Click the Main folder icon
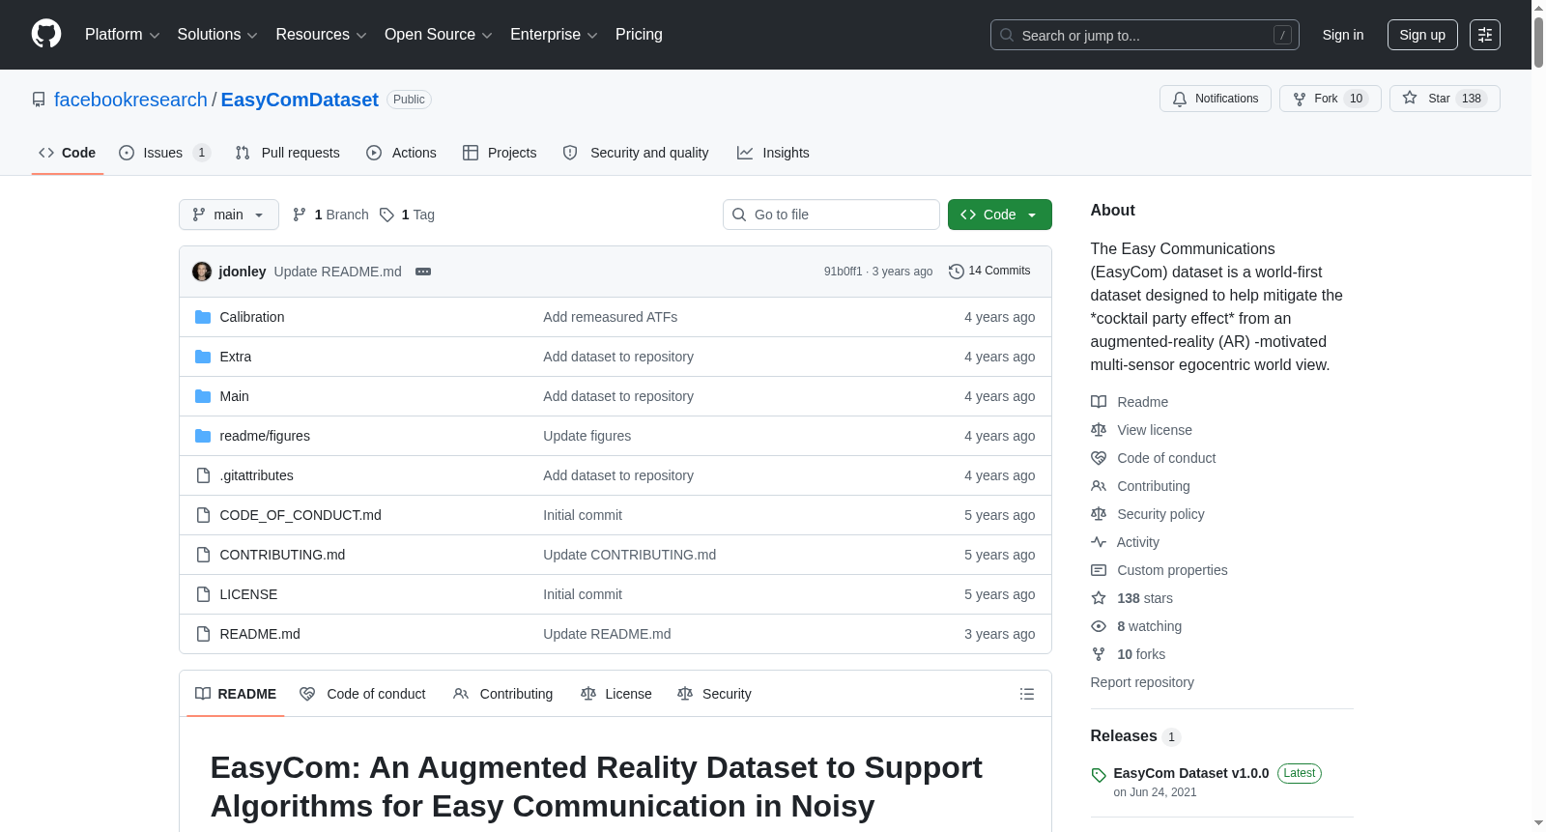The height and width of the screenshot is (832, 1546). (203, 396)
